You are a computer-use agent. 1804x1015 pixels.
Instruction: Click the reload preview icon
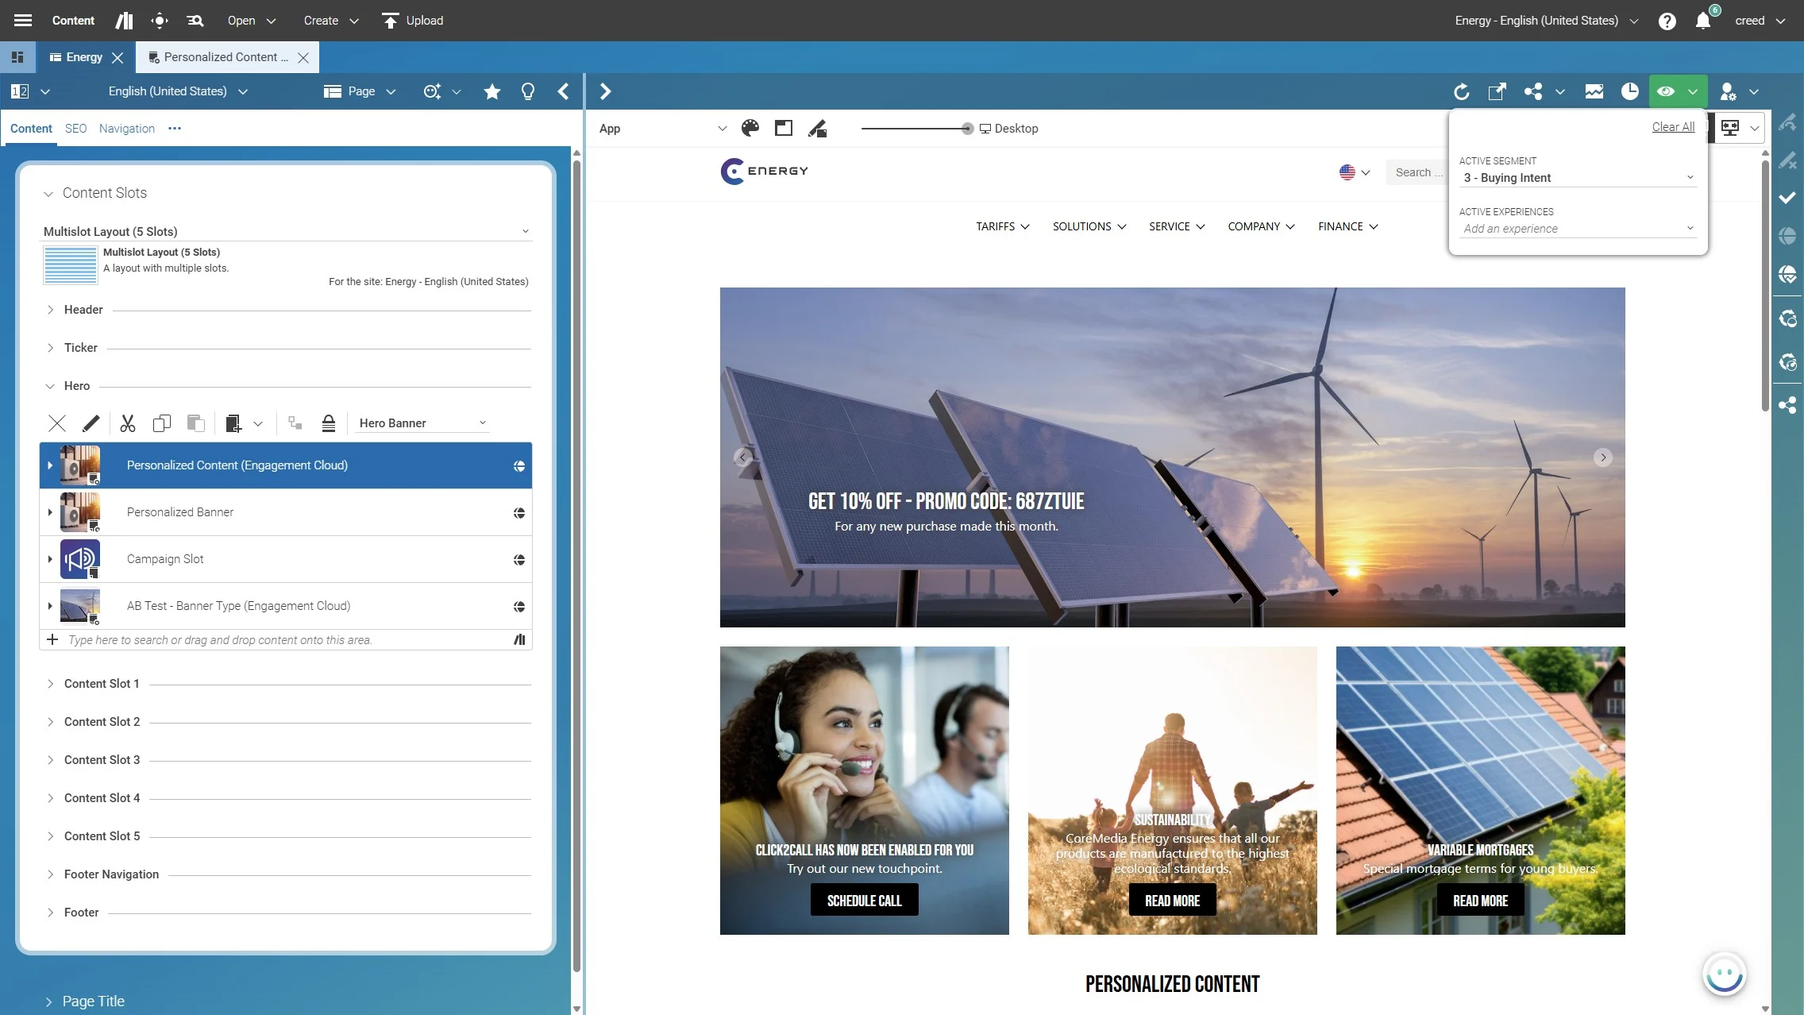pos(1461,91)
